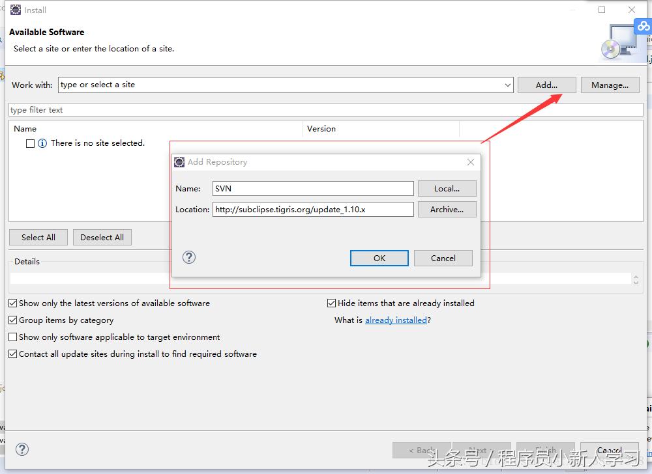
Task: Confirm the repository with the OK button
Action: 379,258
